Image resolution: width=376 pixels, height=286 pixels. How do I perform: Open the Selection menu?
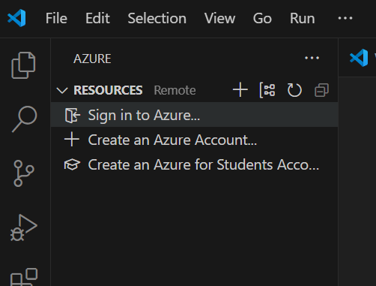click(x=157, y=19)
